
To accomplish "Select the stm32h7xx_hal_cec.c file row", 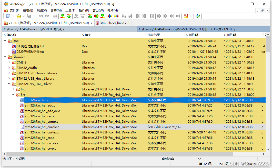I will 134,116.
